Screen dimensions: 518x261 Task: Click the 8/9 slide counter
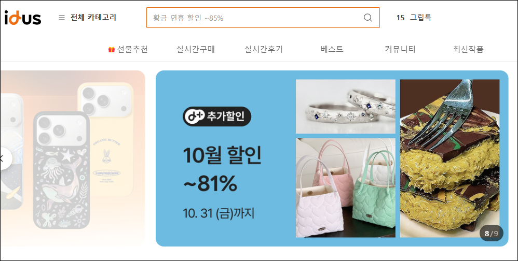pyautogui.click(x=491, y=234)
